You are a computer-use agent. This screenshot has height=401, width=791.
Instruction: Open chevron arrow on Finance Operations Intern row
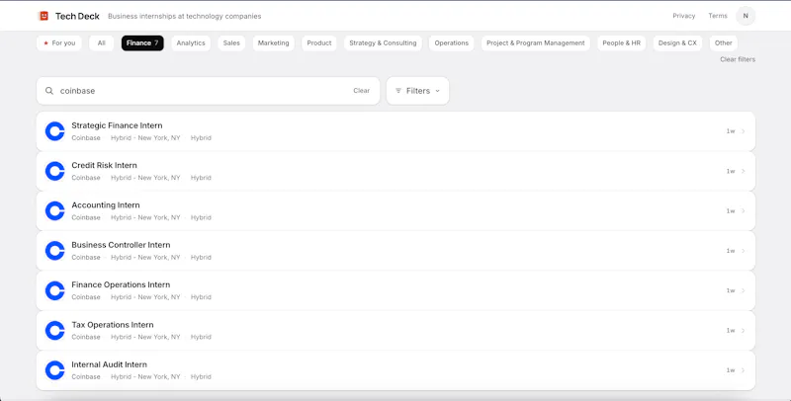click(x=744, y=290)
